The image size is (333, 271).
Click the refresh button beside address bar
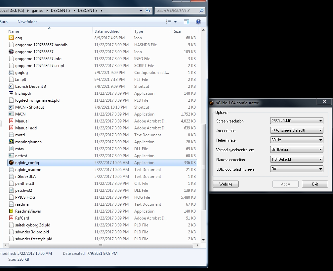148,10
